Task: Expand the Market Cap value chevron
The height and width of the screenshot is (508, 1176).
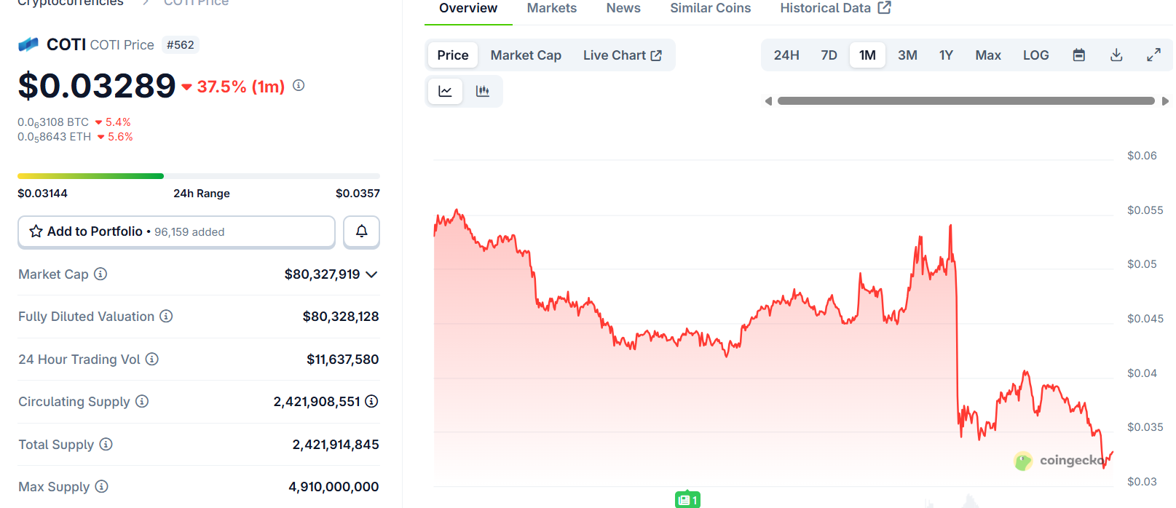Action: (371, 274)
